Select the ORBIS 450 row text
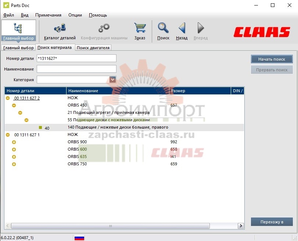The height and width of the screenshot is (241, 298). click(x=77, y=105)
